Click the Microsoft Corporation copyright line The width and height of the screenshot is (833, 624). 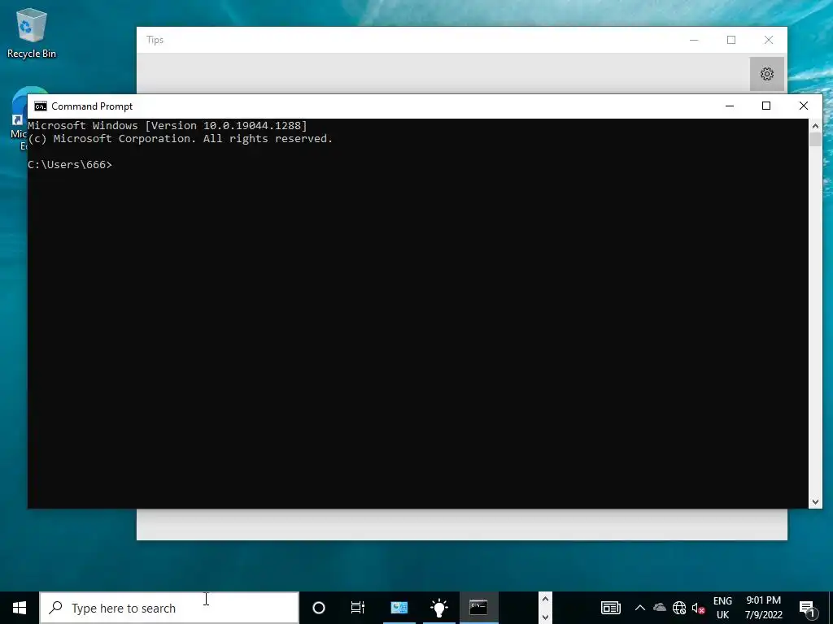pos(180,138)
